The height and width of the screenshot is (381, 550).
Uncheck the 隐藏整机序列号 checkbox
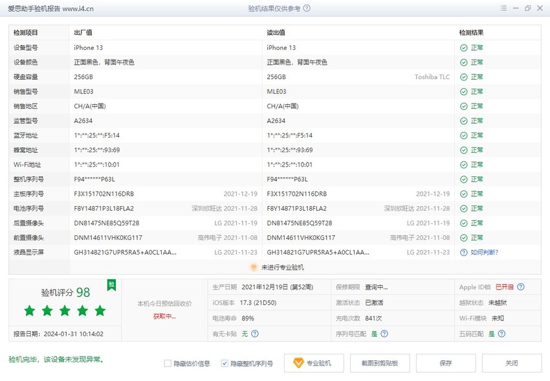(x=225, y=364)
